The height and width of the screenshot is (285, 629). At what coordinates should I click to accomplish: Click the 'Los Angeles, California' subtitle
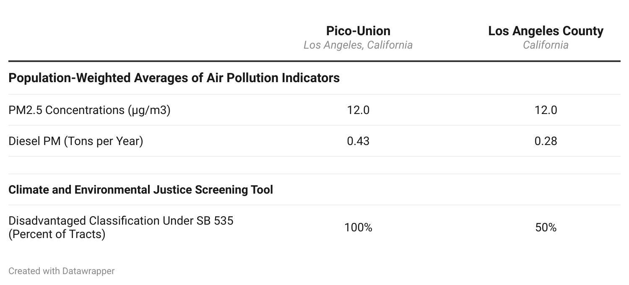coord(358,45)
